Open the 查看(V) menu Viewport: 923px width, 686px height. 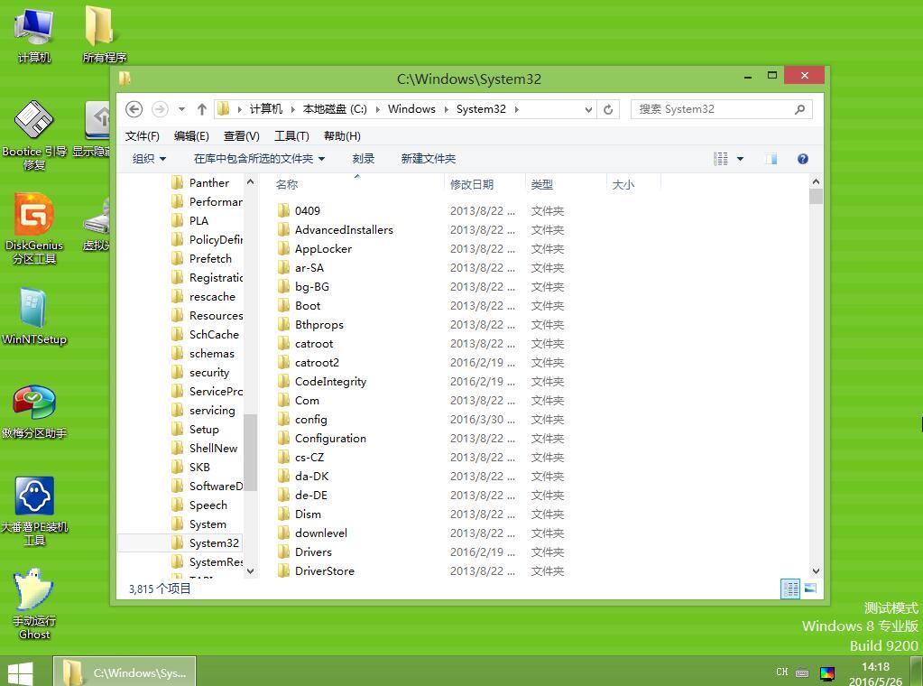(x=239, y=136)
